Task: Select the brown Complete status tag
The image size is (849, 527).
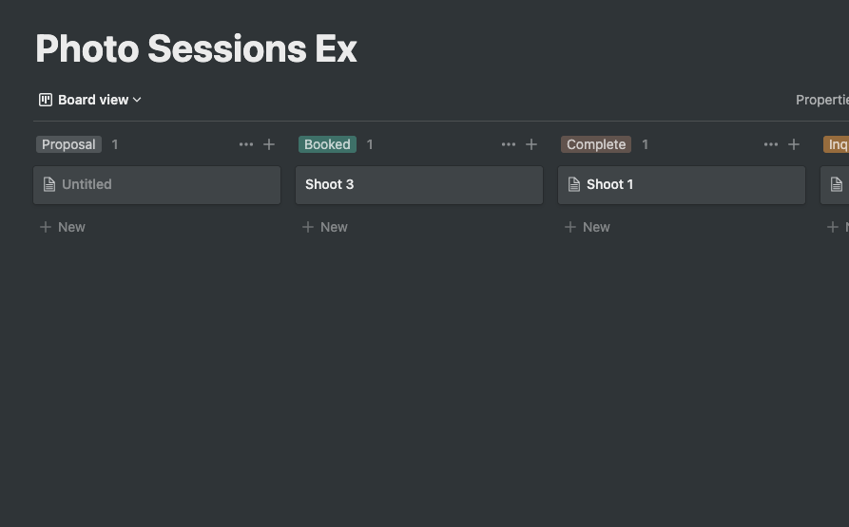Action: [596, 144]
